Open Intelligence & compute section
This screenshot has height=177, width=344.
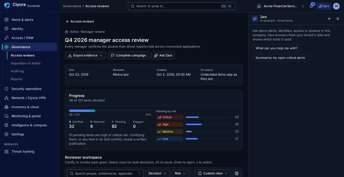point(30,125)
